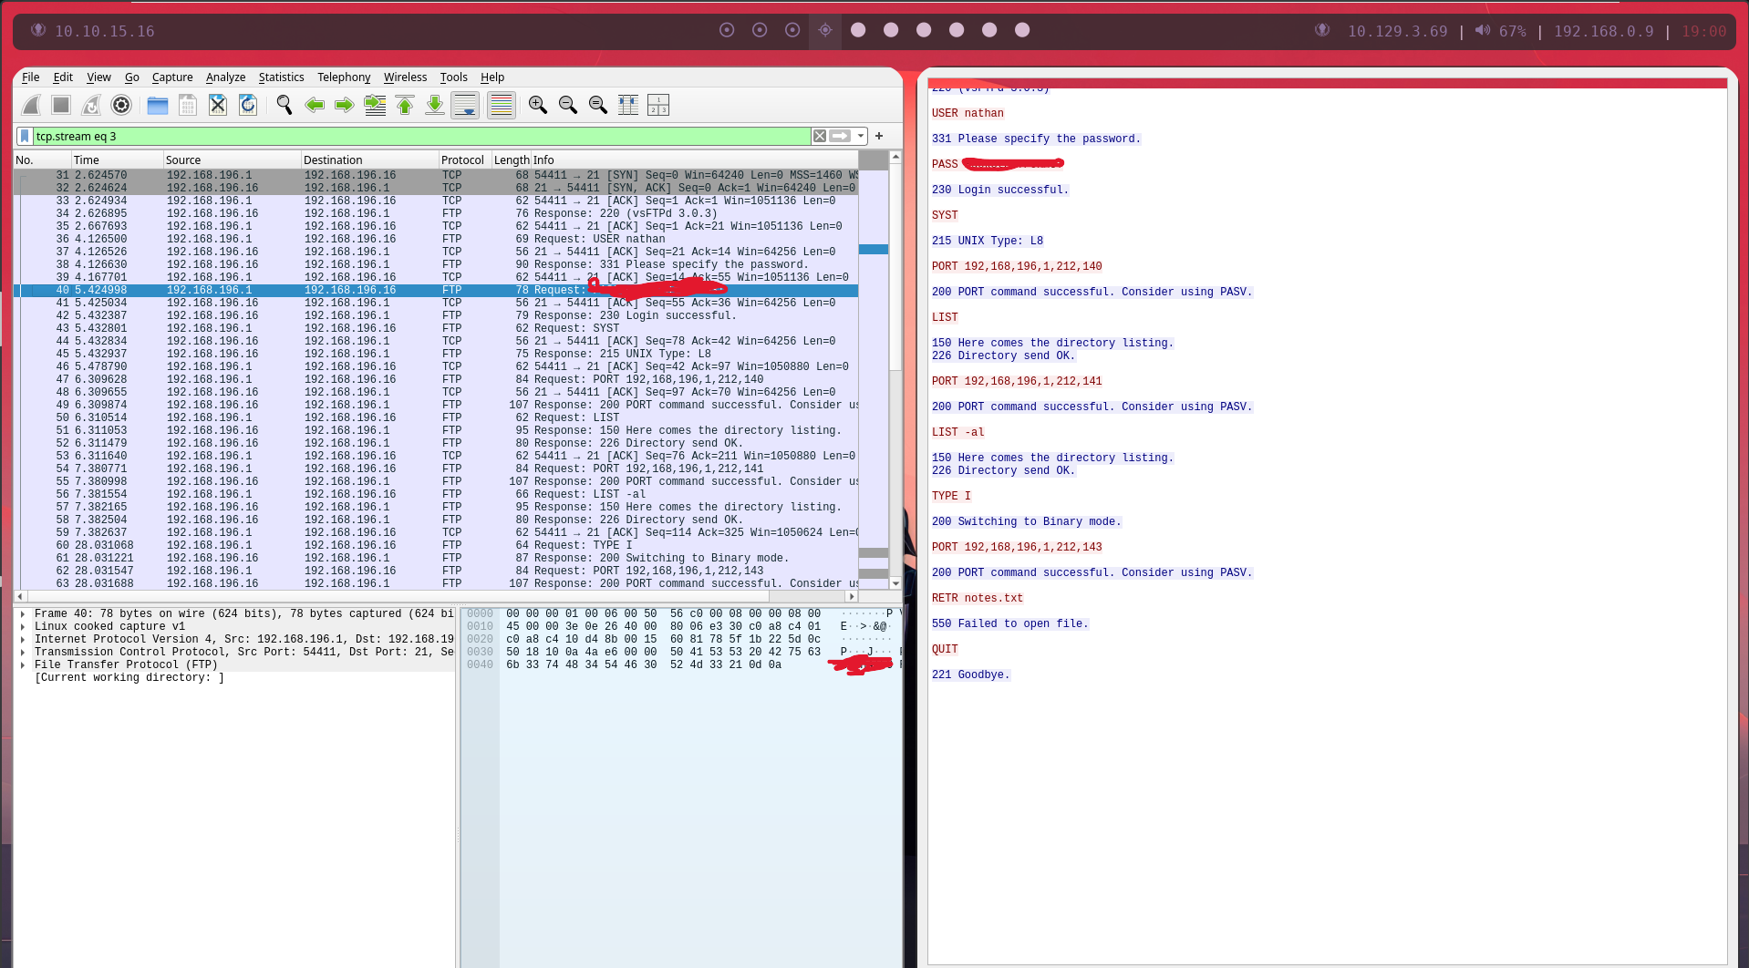Click the tcp.stream eq 3 filter field

coord(419,136)
